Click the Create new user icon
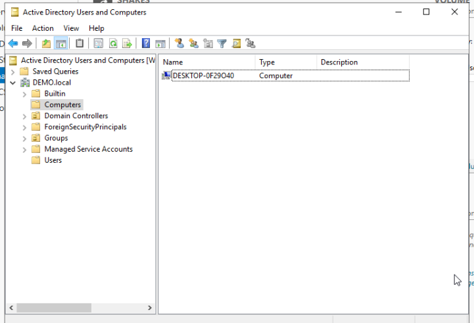This screenshot has width=474, height=323. (x=179, y=44)
